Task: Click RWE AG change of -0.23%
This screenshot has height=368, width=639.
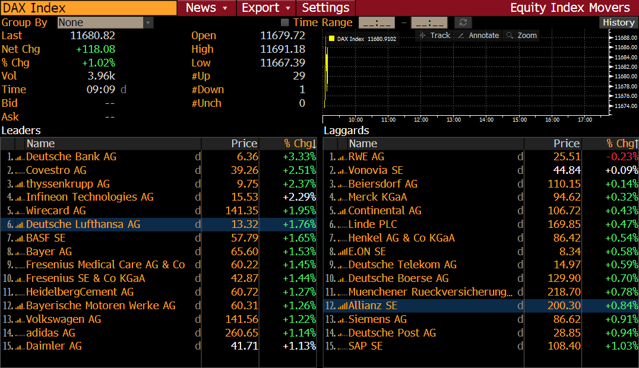Action: coord(622,157)
